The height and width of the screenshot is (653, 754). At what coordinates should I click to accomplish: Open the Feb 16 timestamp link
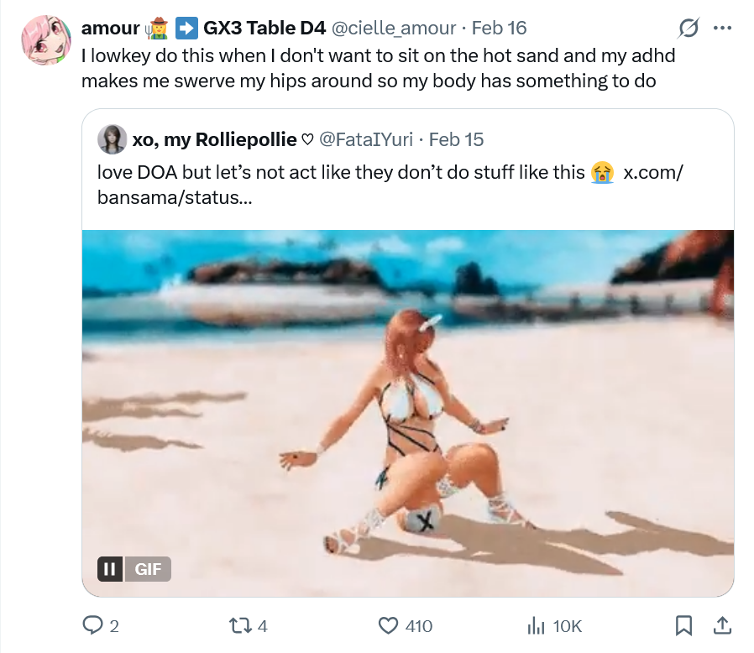pyautogui.click(x=499, y=28)
